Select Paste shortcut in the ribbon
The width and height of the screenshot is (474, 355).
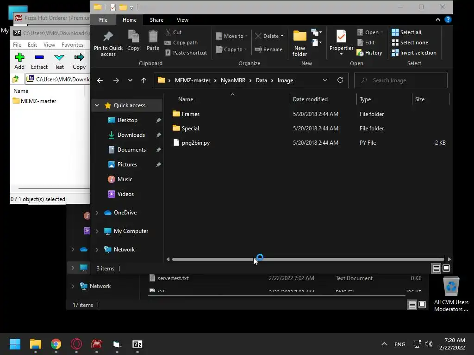coord(186,53)
